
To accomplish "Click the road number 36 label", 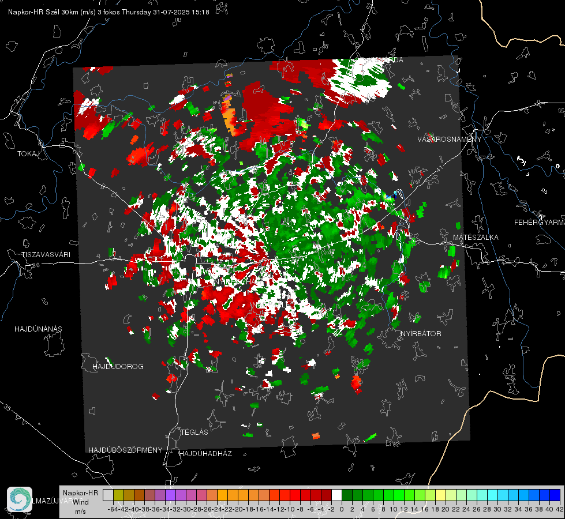I will point(36,265).
